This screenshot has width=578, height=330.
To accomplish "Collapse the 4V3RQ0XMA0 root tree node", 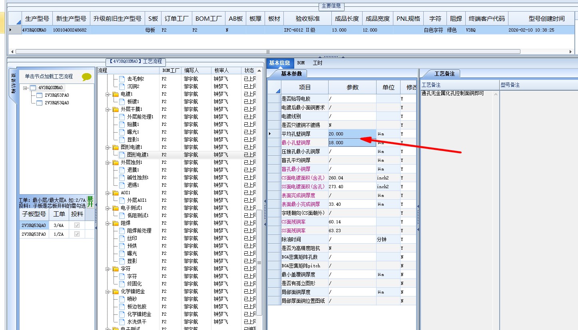I will (x=26, y=87).
